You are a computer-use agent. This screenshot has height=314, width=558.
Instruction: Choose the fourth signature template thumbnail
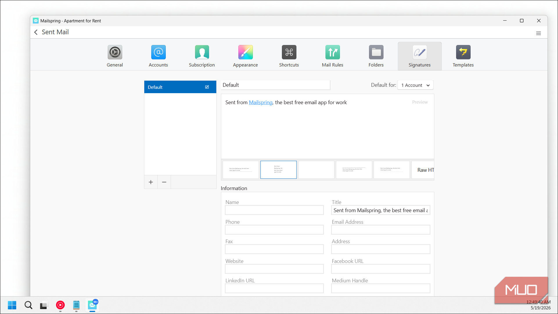click(354, 170)
